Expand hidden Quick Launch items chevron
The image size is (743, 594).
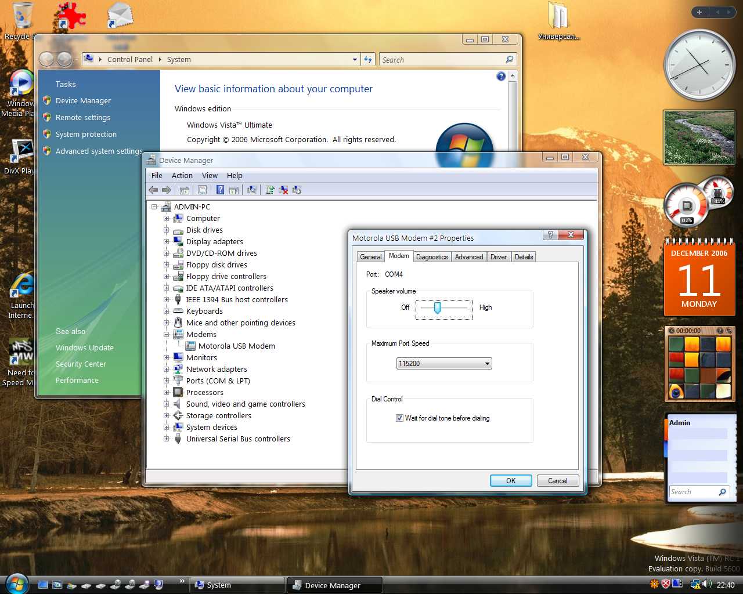182,581
